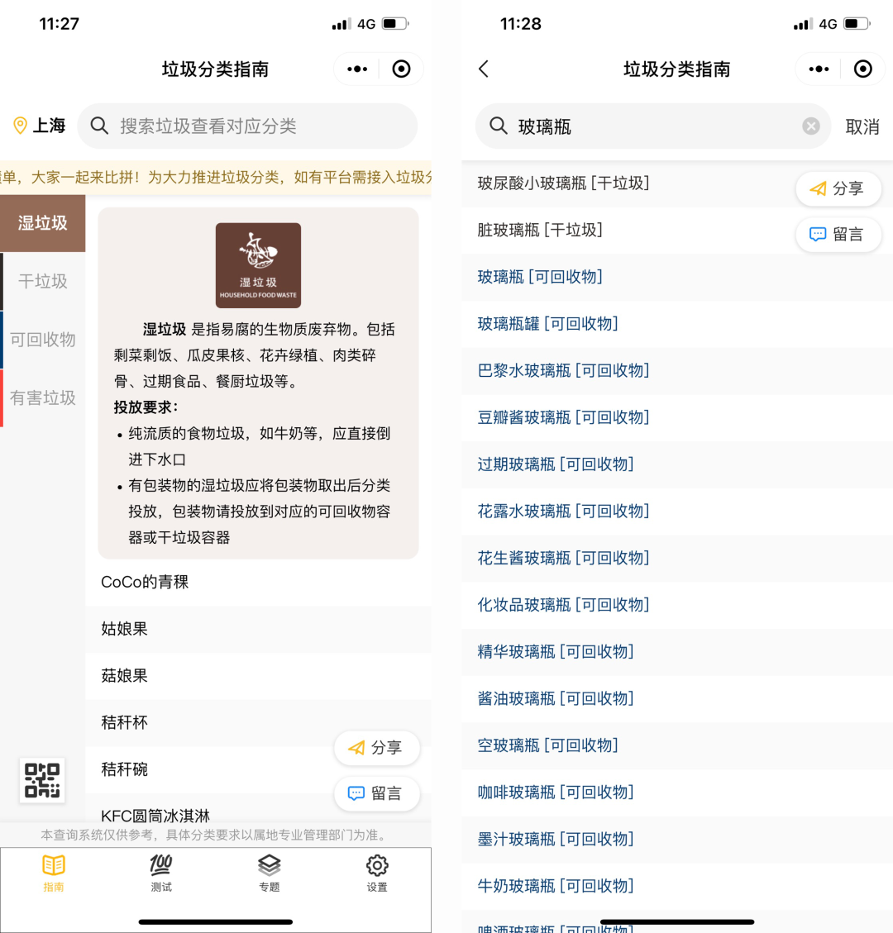Viewport: 893px width, 933px height.
Task: Tap the 留言 button on the left screen
Action: (x=376, y=793)
